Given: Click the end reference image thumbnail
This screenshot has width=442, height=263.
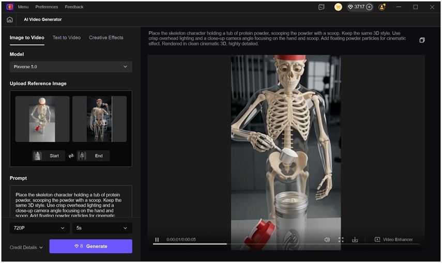Looking at the screenshot, I should [99, 119].
